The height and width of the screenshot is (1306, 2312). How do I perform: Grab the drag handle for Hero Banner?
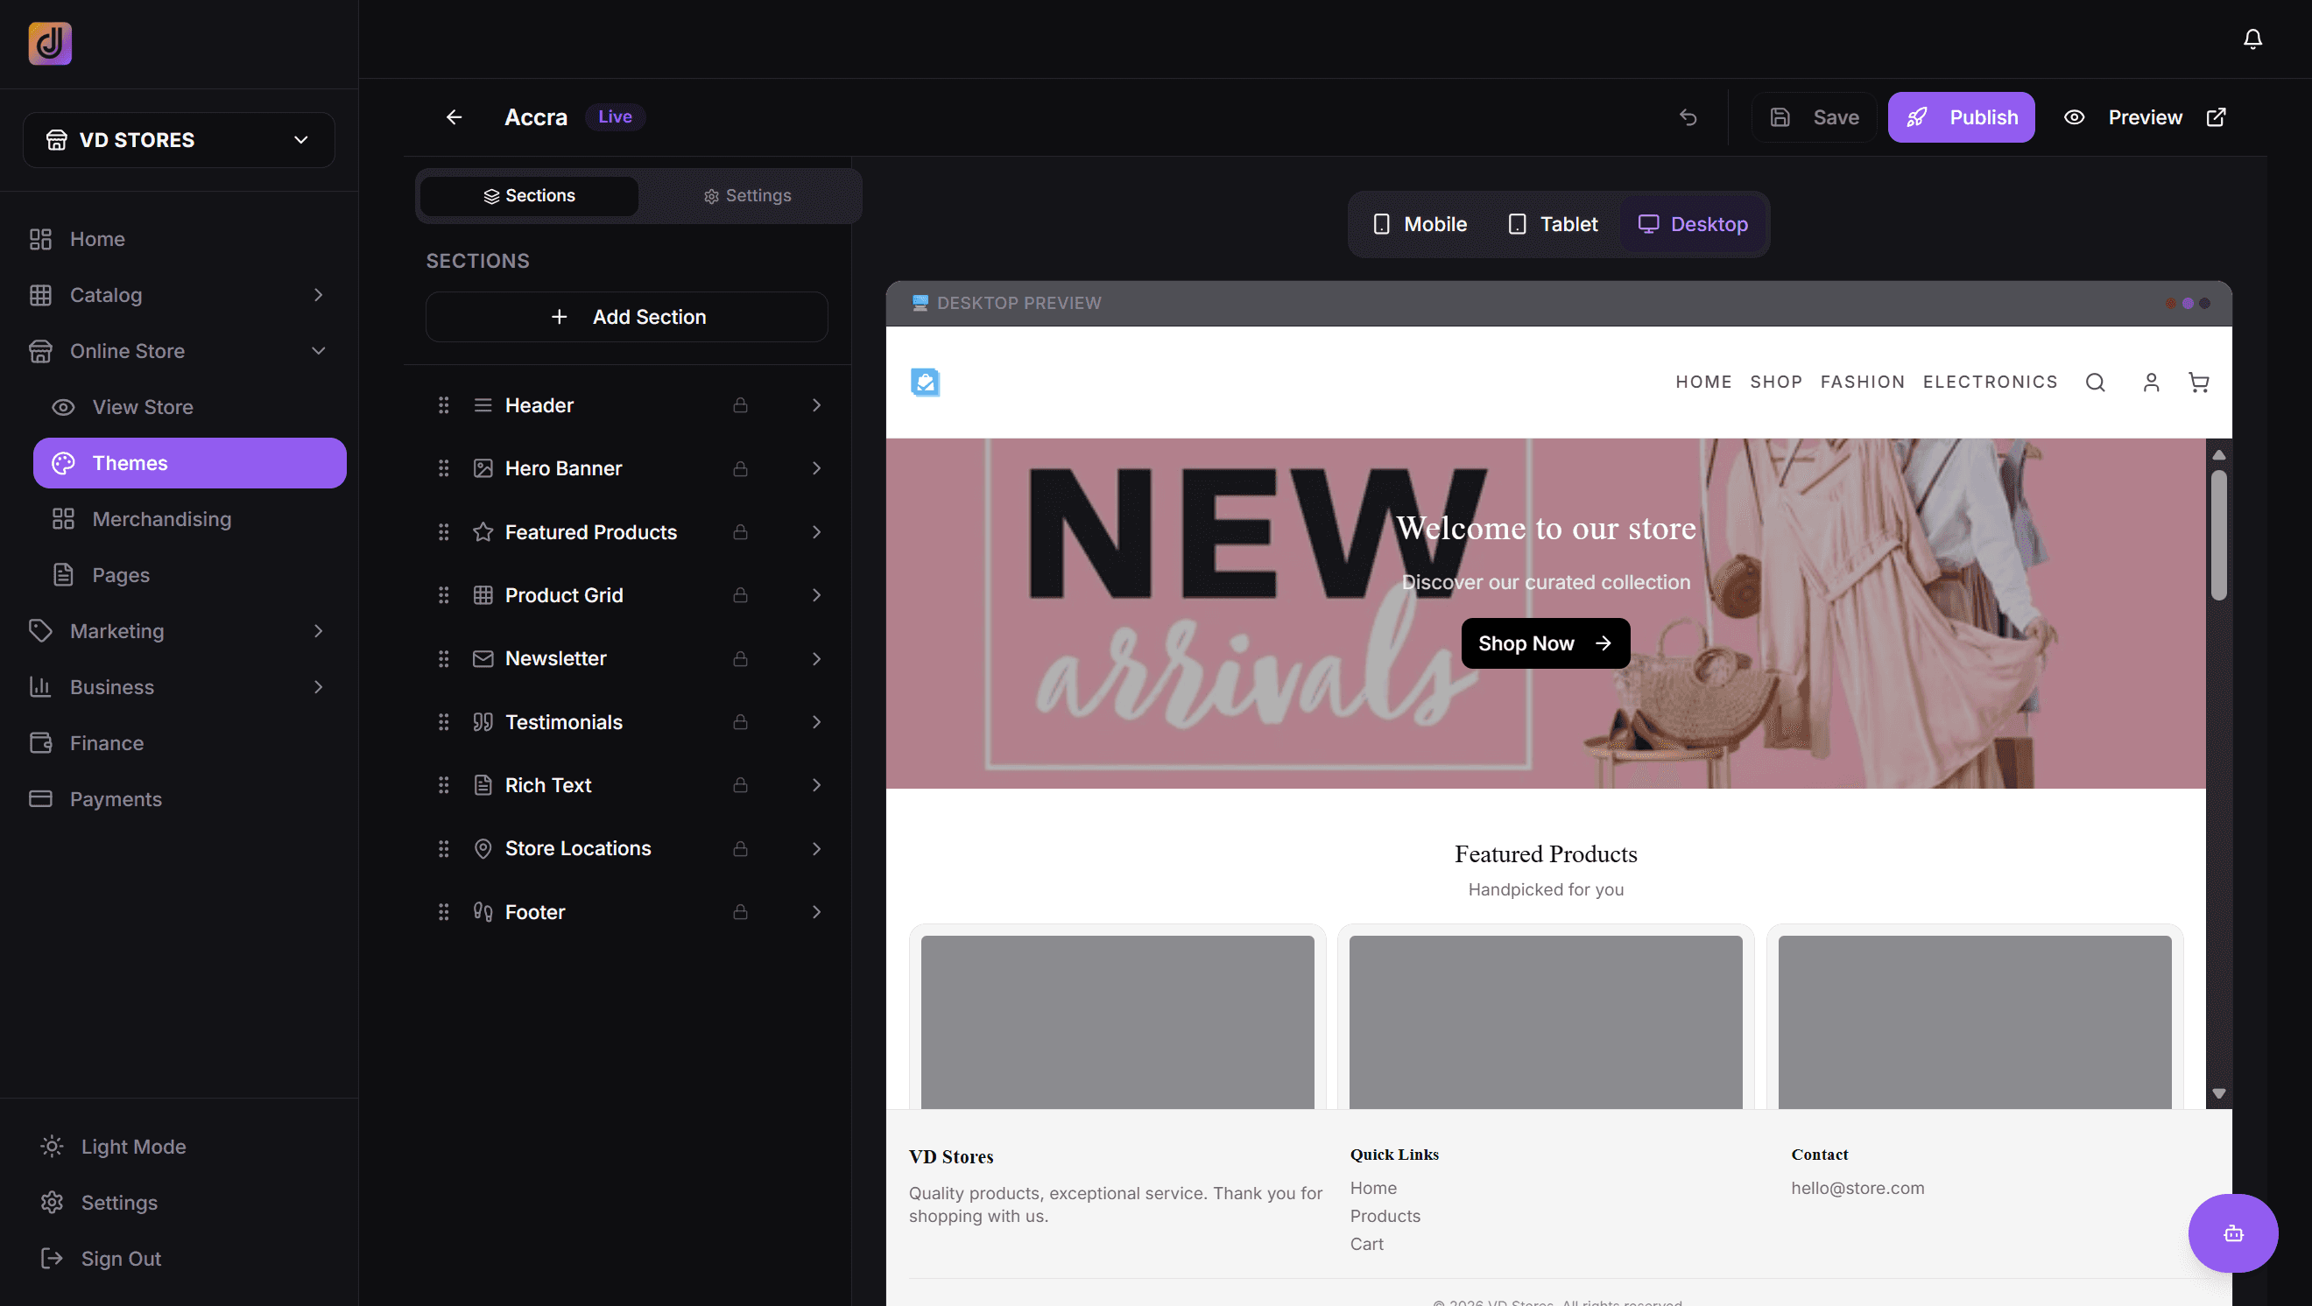(x=443, y=468)
